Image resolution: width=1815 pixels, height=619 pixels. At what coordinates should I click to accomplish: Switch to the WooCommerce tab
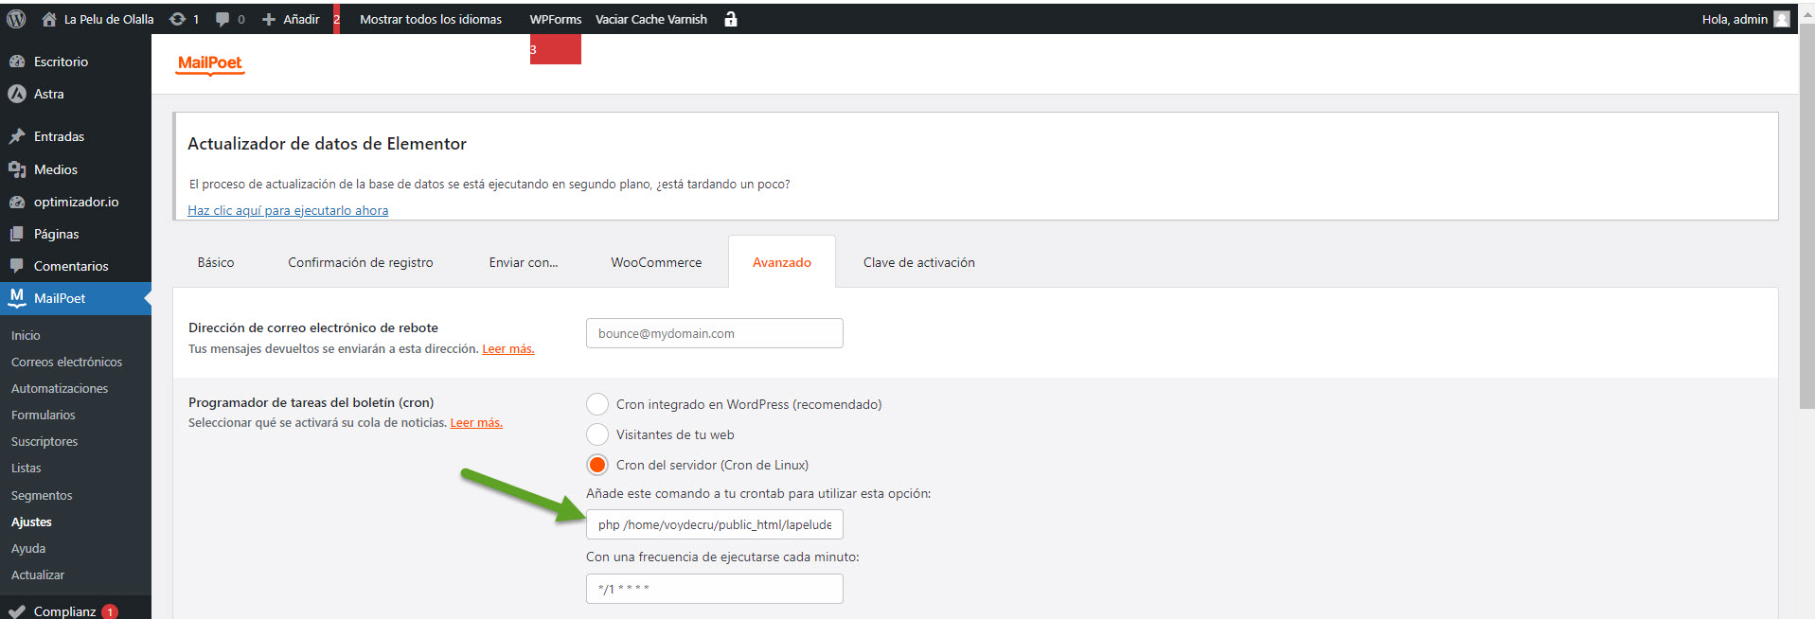pos(656,262)
